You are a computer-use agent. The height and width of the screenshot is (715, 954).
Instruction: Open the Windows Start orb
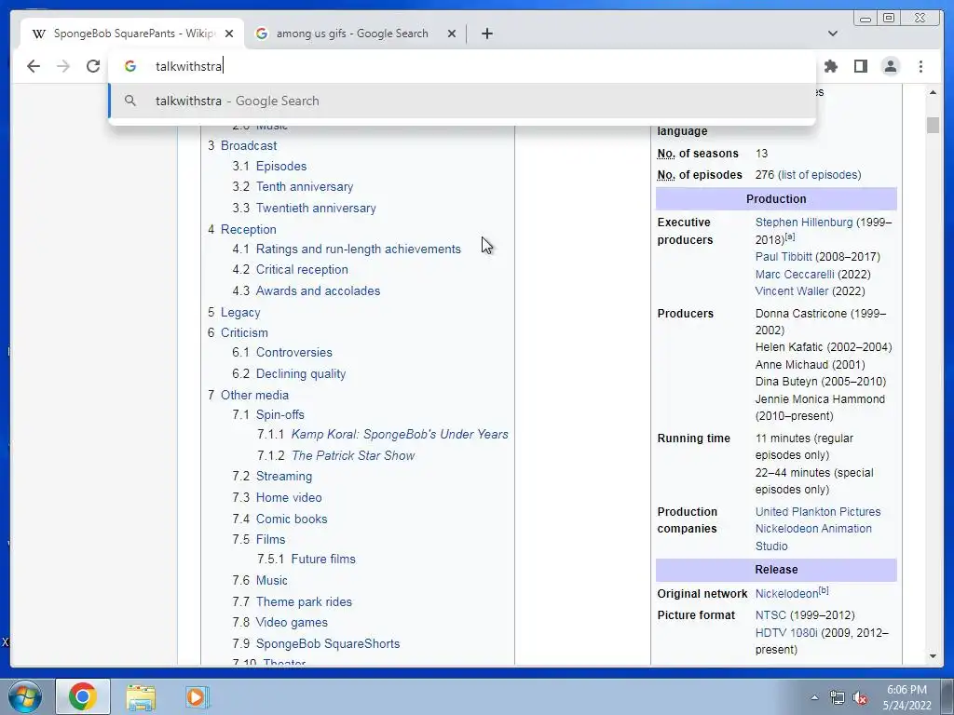tap(25, 696)
